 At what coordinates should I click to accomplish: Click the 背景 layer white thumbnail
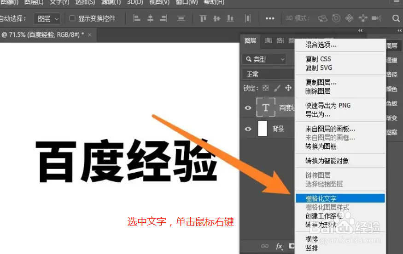click(263, 129)
